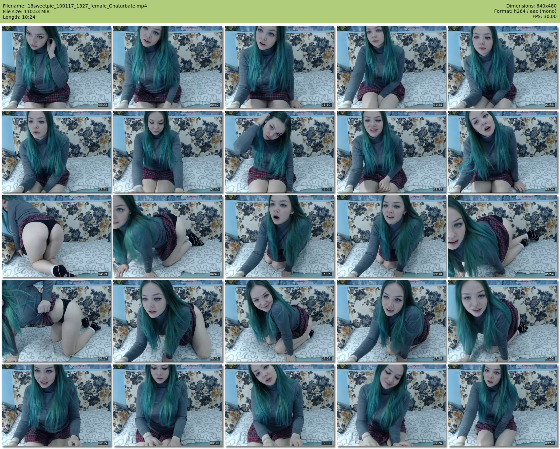Choose the last frame stamped 09:50
Image resolution: width=560 pixels, height=449 pixels.
pos(503,405)
